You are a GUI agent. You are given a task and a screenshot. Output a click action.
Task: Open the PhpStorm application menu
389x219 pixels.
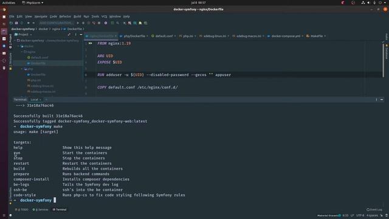[x=32, y=2]
